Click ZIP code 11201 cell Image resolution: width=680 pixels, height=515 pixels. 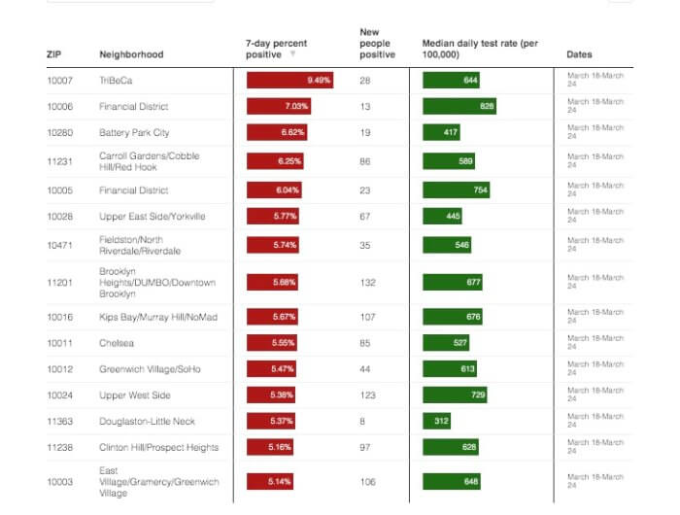click(59, 283)
